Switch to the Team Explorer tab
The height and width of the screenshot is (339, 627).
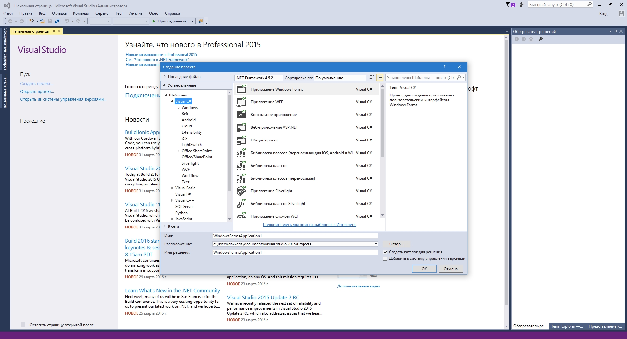(567, 326)
